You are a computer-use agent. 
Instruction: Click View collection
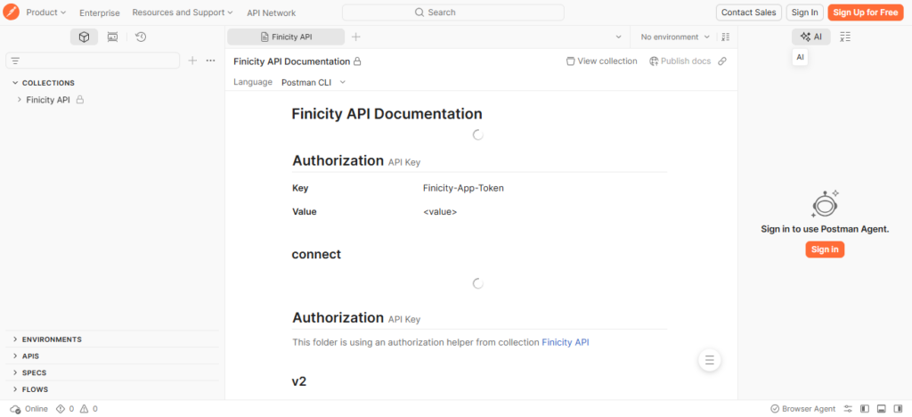pyautogui.click(x=601, y=61)
